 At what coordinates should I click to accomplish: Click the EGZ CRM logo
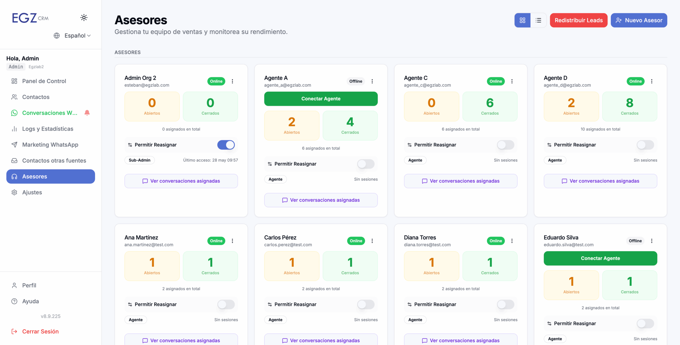[x=30, y=18]
